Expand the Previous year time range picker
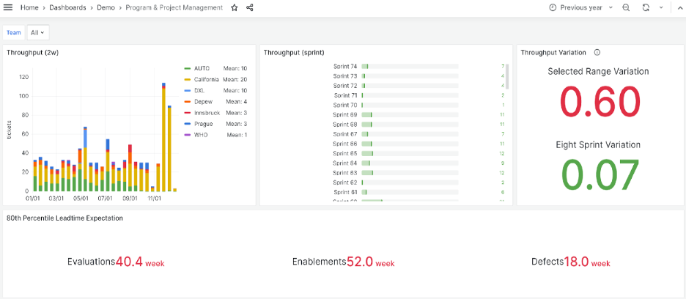The width and height of the screenshot is (686, 299). tap(580, 7)
